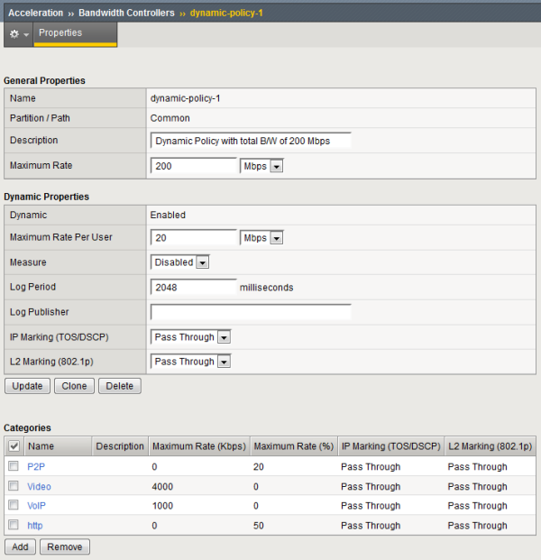541x560 pixels.
Task: Open the Video category link
Action: coord(40,487)
